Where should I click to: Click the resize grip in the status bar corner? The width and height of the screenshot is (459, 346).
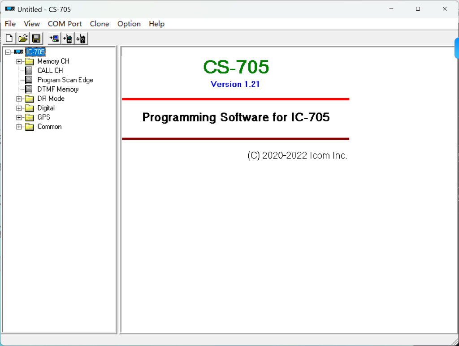point(455,342)
